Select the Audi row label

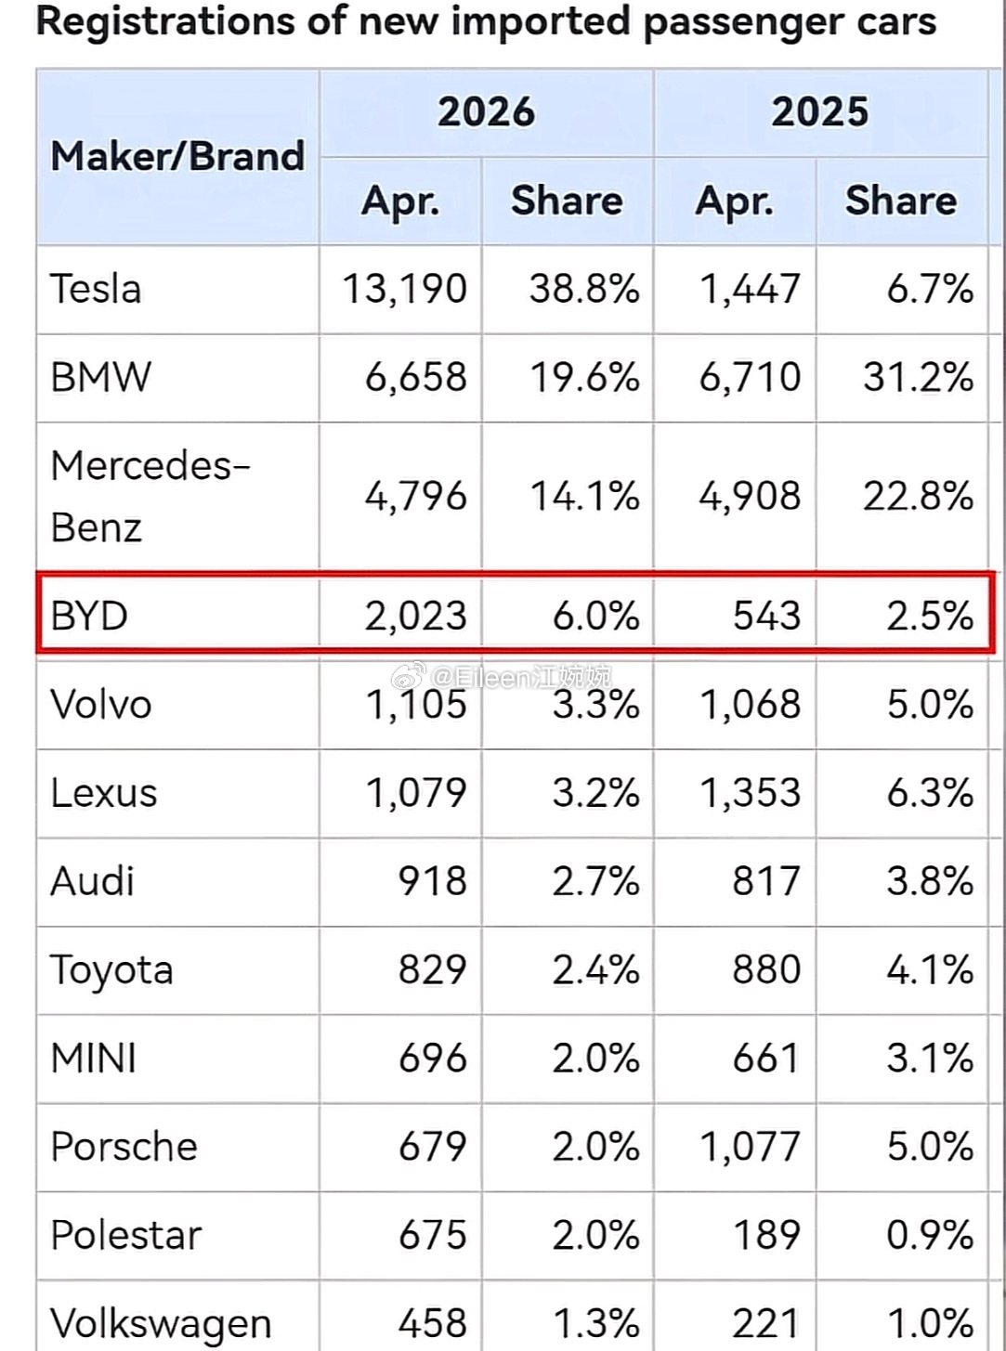(x=93, y=881)
